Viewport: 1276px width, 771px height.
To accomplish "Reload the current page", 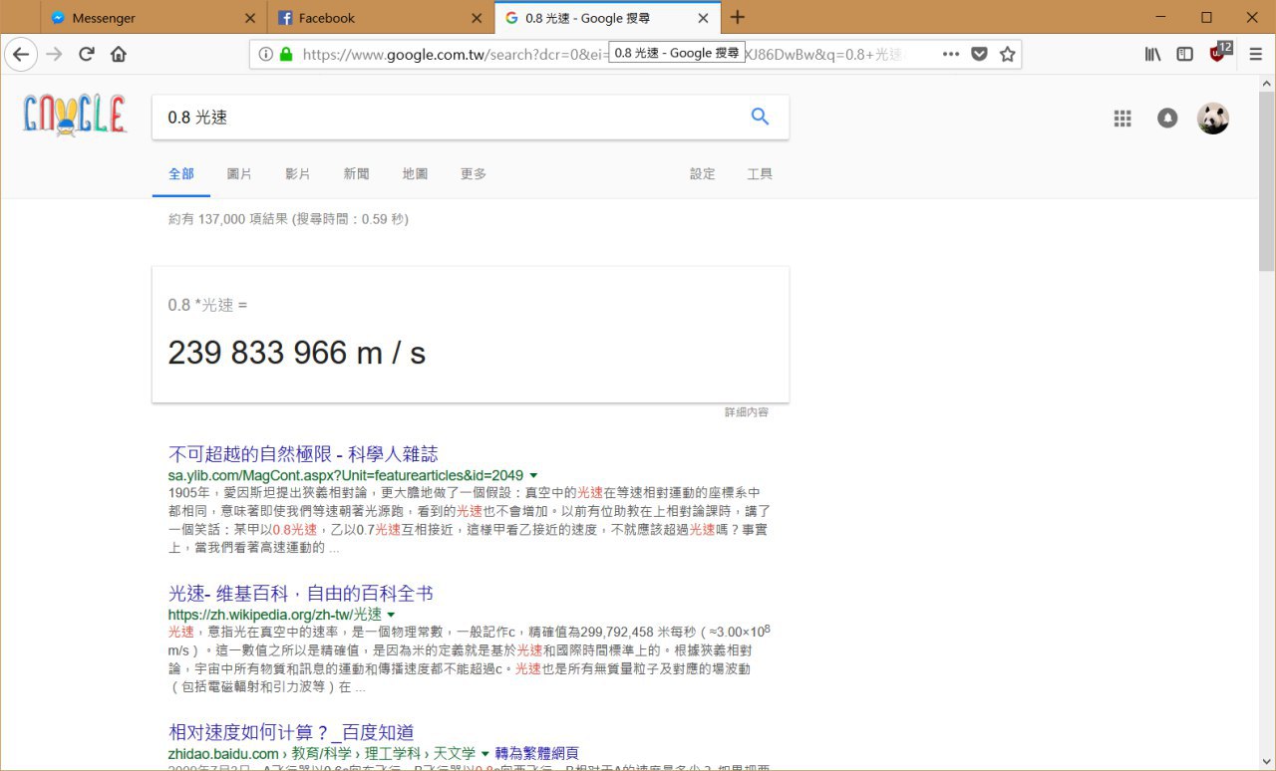I will coord(87,54).
